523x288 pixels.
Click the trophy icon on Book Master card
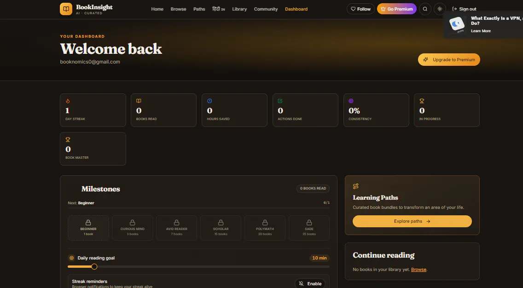[x=68, y=140]
